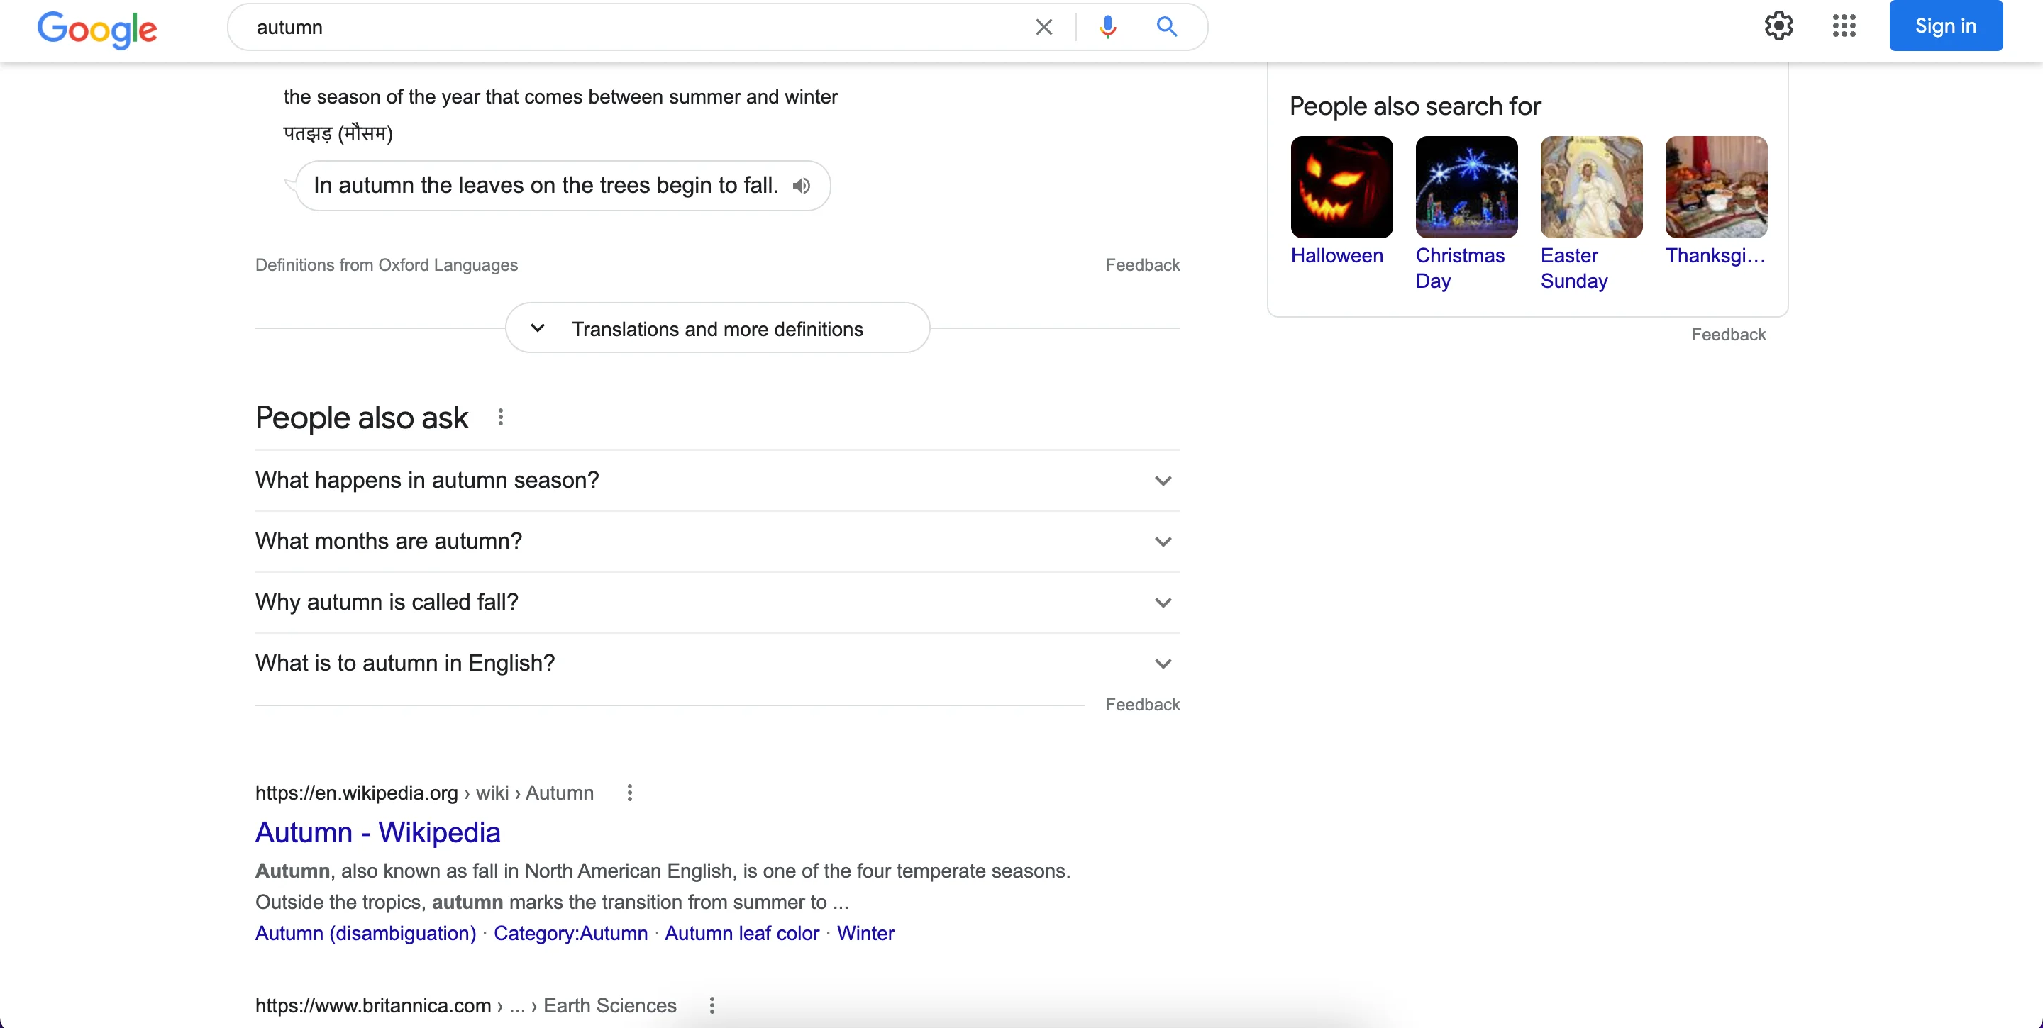
Task: Select the Halloween pumpkin thumbnail
Action: (1341, 187)
